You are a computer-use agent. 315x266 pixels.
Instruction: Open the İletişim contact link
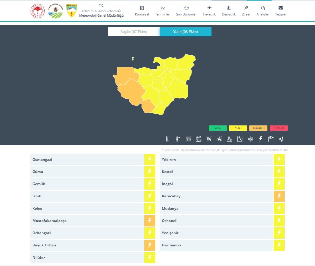click(x=280, y=11)
